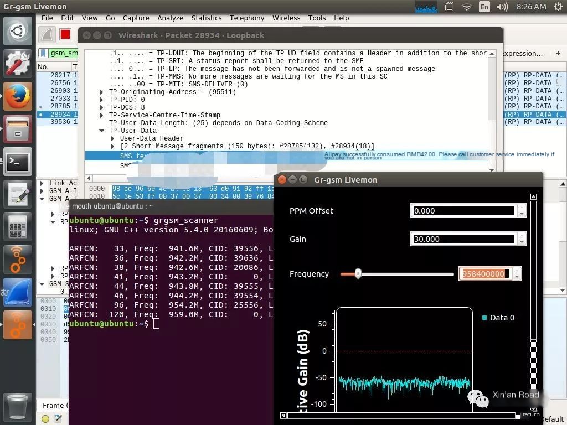
Task: Click the Gain spin arrows
Action: point(522,239)
